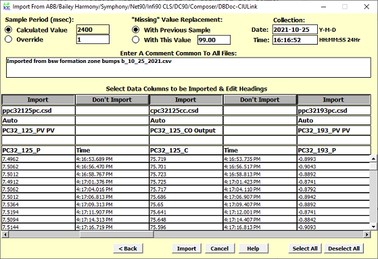Choose With Previous Sample option

tap(136, 30)
